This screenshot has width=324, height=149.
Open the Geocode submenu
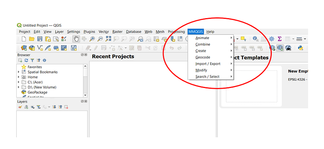211,57
